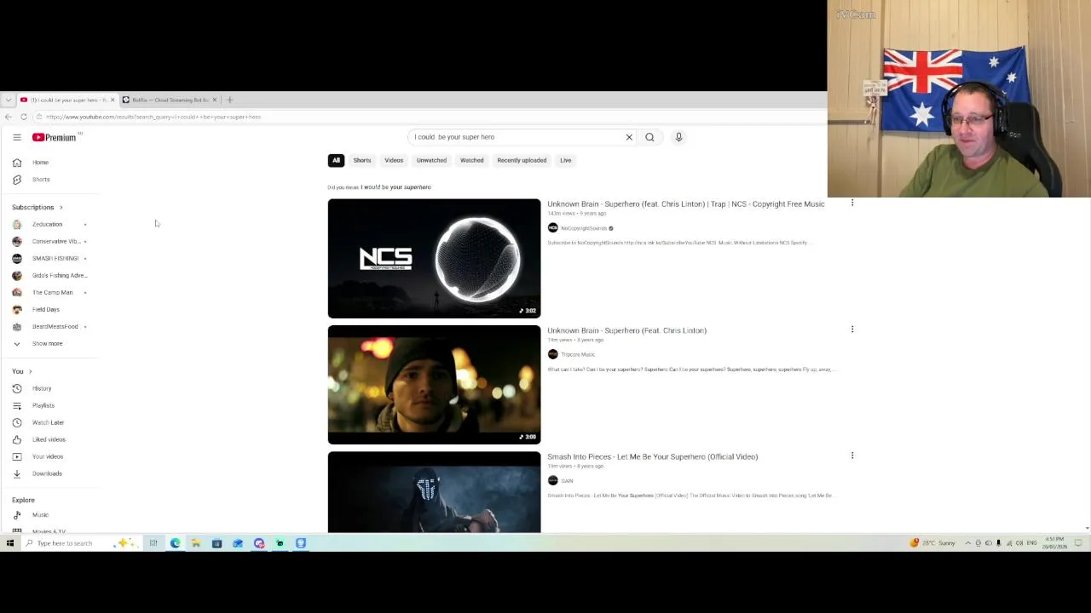Open the tab search dropdown arrow
This screenshot has height=613, width=1091.
click(x=9, y=100)
